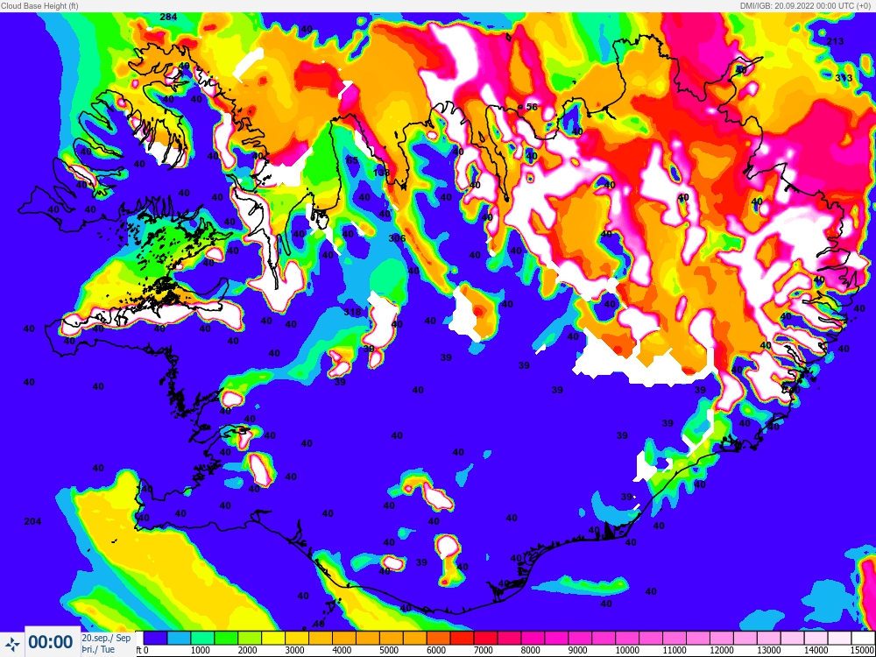Select the dark blue swatch at legend start
Image resolution: width=876 pixels, height=657 pixels.
click(x=155, y=638)
